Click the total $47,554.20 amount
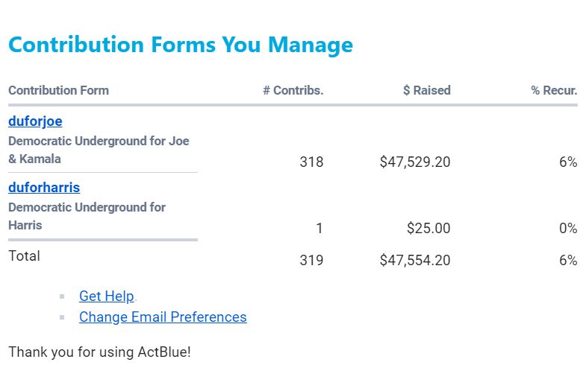This screenshot has width=583, height=365. pos(414,261)
